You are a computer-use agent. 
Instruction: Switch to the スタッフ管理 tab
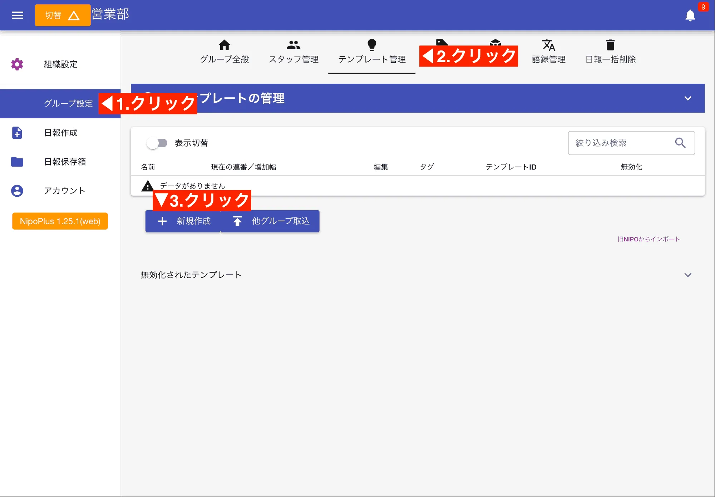(294, 52)
